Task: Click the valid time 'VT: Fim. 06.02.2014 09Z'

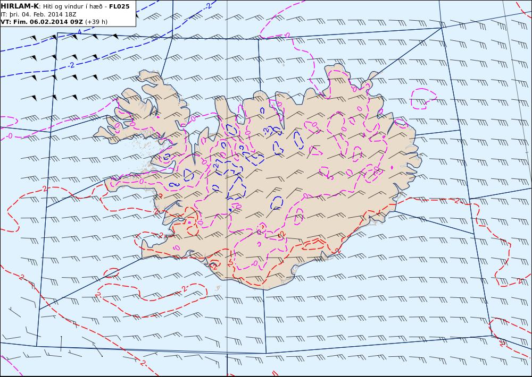Action: point(41,22)
